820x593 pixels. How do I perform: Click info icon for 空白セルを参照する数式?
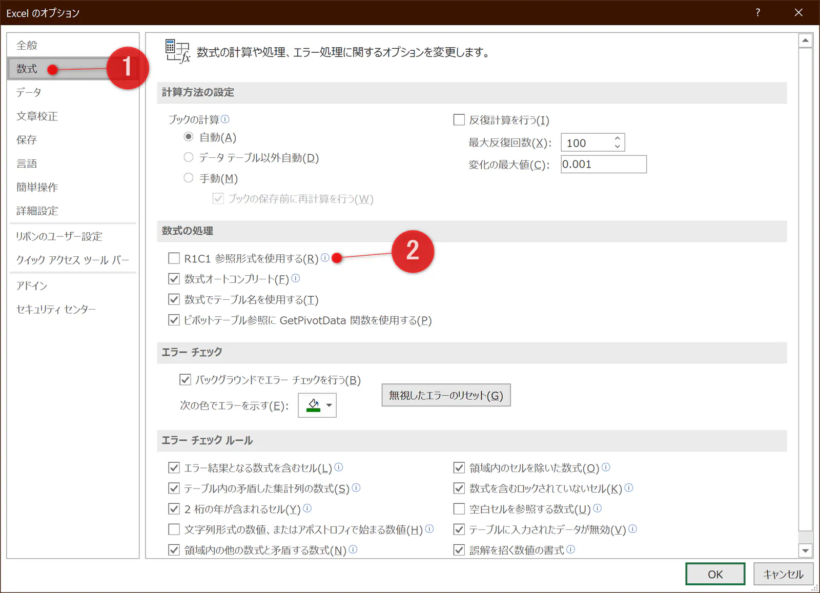coord(597,508)
